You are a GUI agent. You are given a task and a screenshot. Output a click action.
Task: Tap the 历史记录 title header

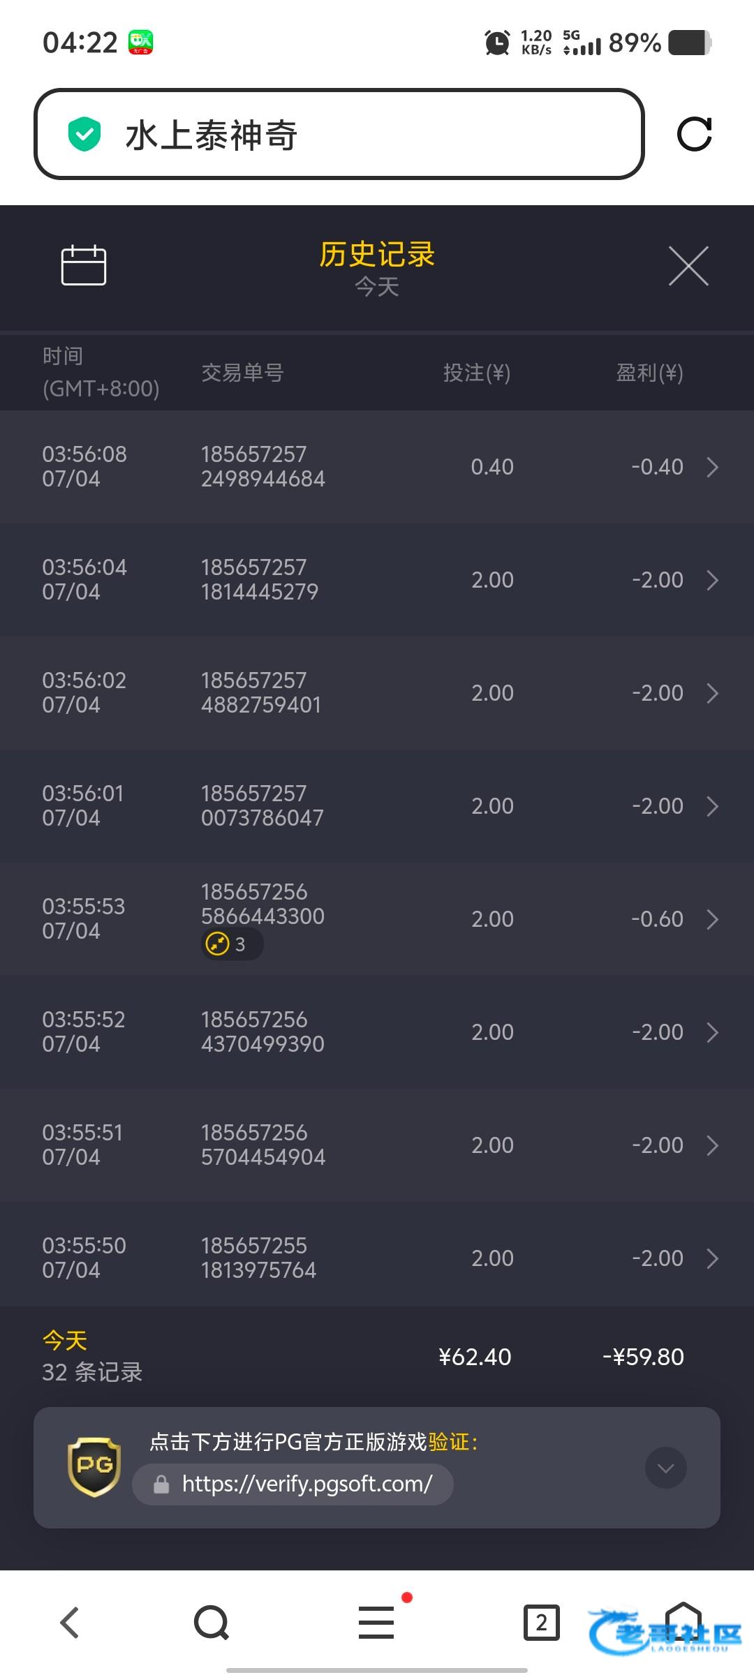[x=377, y=255]
